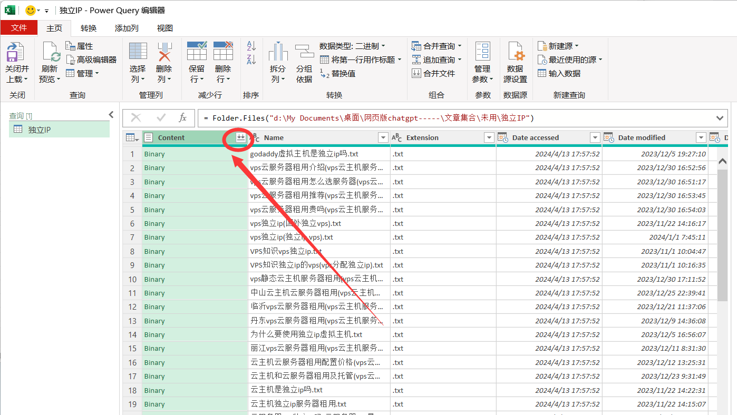The width and height of the screenshot is (737, 415).
Task: Click the Group By (分组依据) icon
Action: click(304, 52)
